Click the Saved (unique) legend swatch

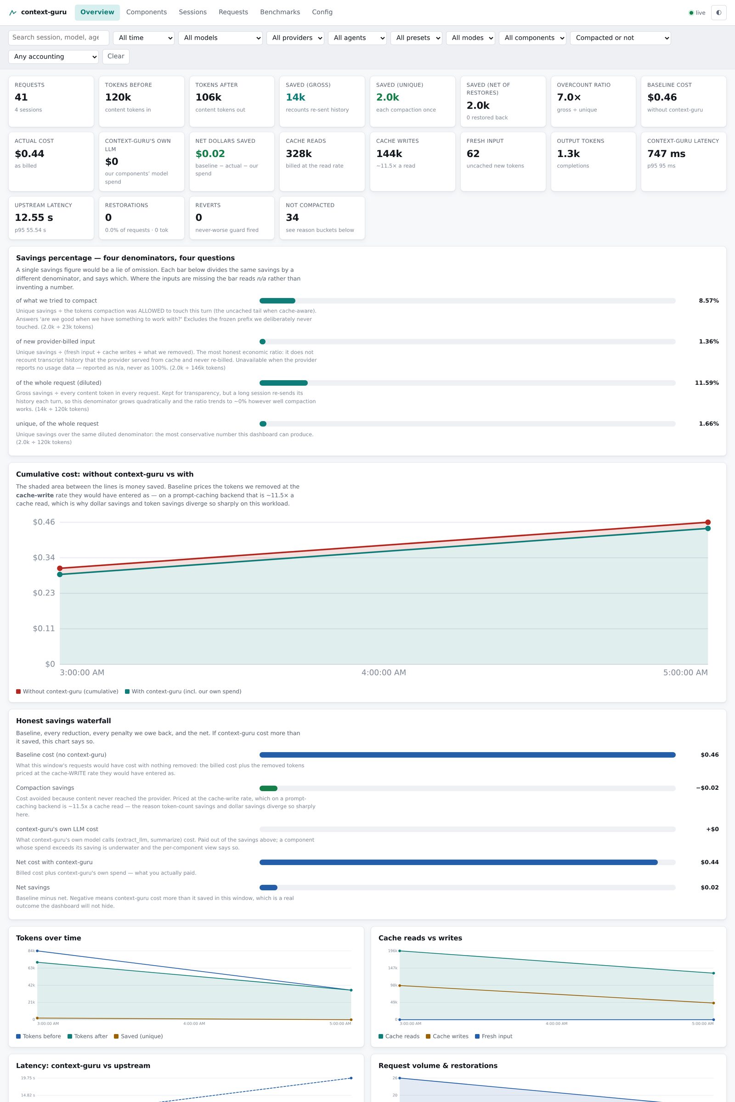116,1036
